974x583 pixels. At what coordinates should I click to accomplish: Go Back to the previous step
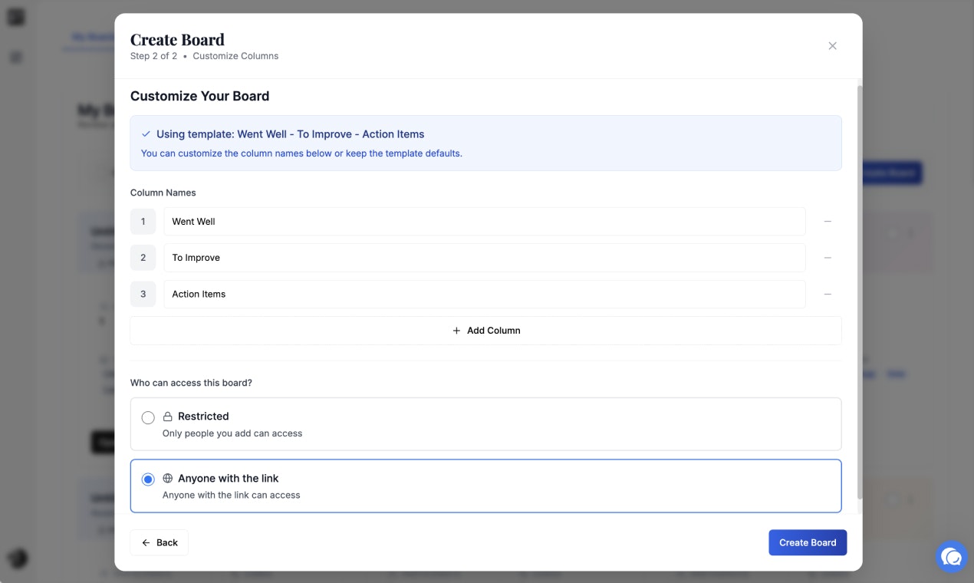point(159,542)
